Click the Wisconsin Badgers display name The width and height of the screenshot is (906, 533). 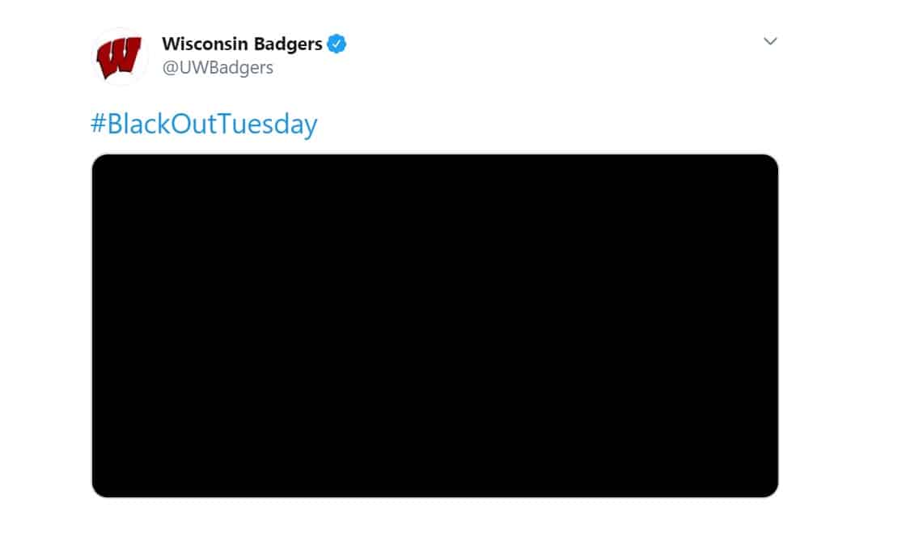tap(242, 44)
